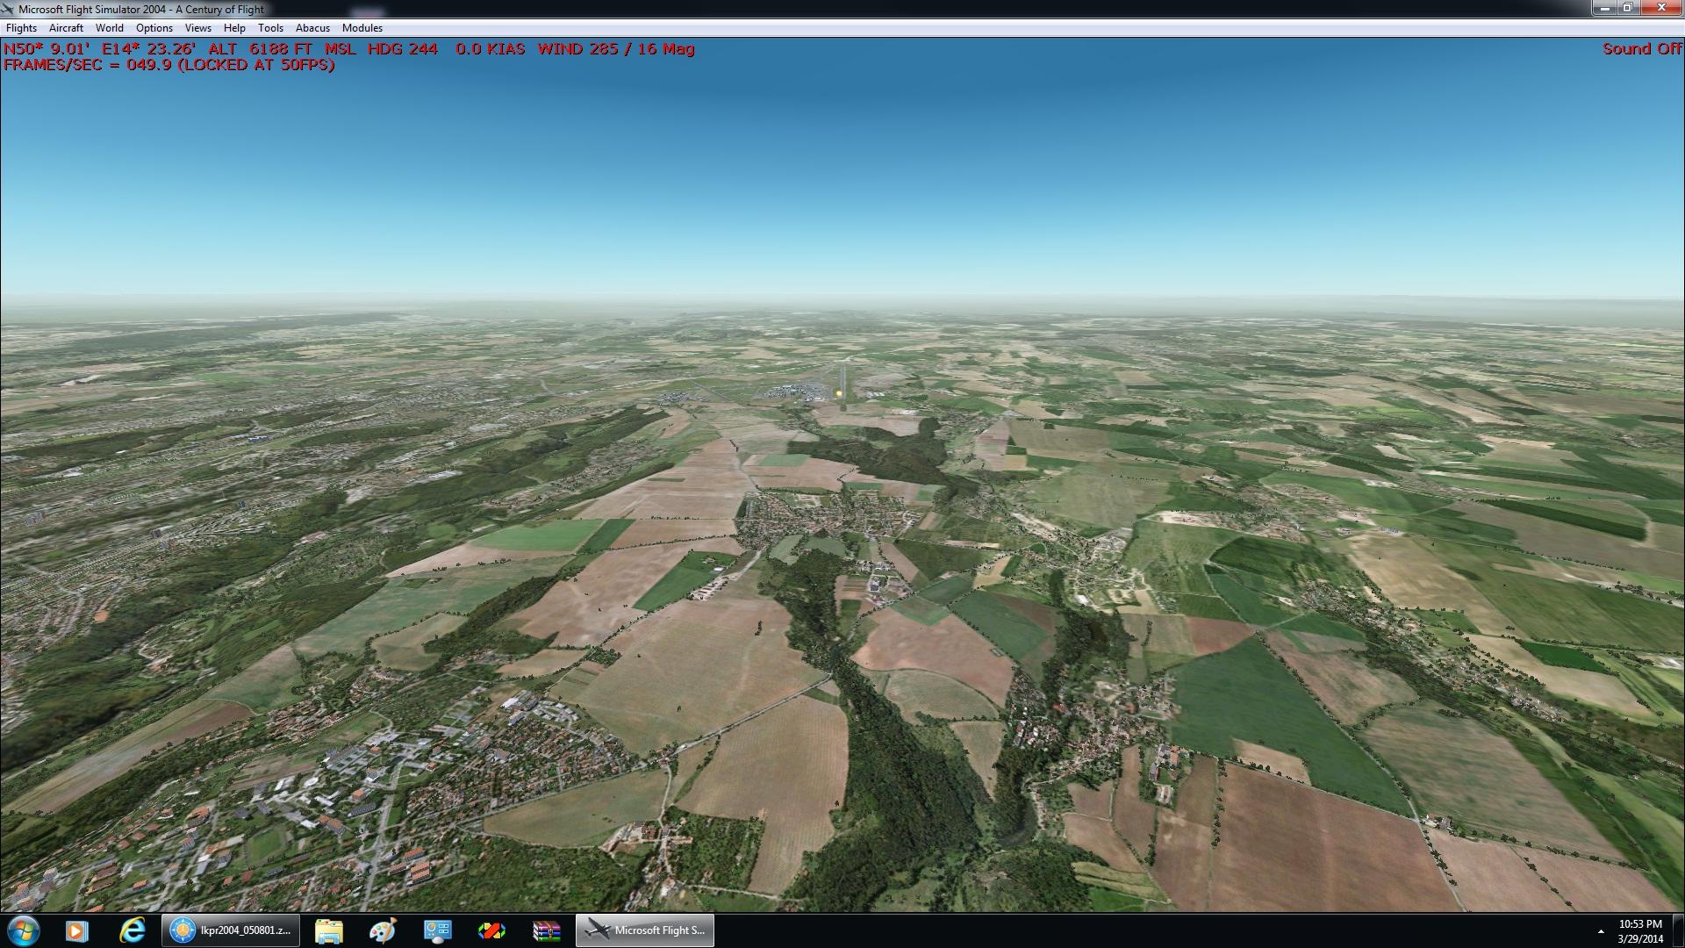Open the Tools menu
The image size is (1685, 948).
pos(270,28)
